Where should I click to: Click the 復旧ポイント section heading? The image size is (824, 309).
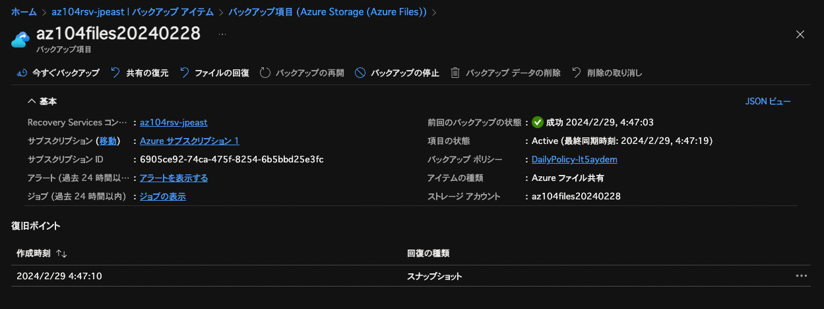pyautogui.click(x=36, y=226)
